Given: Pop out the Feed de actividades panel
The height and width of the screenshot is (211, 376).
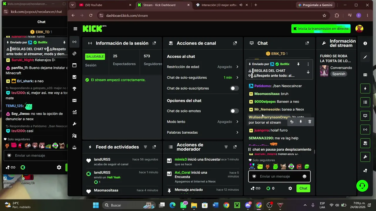Looking at the screenshot, I should pyautogui.click(x=154, y=147).
